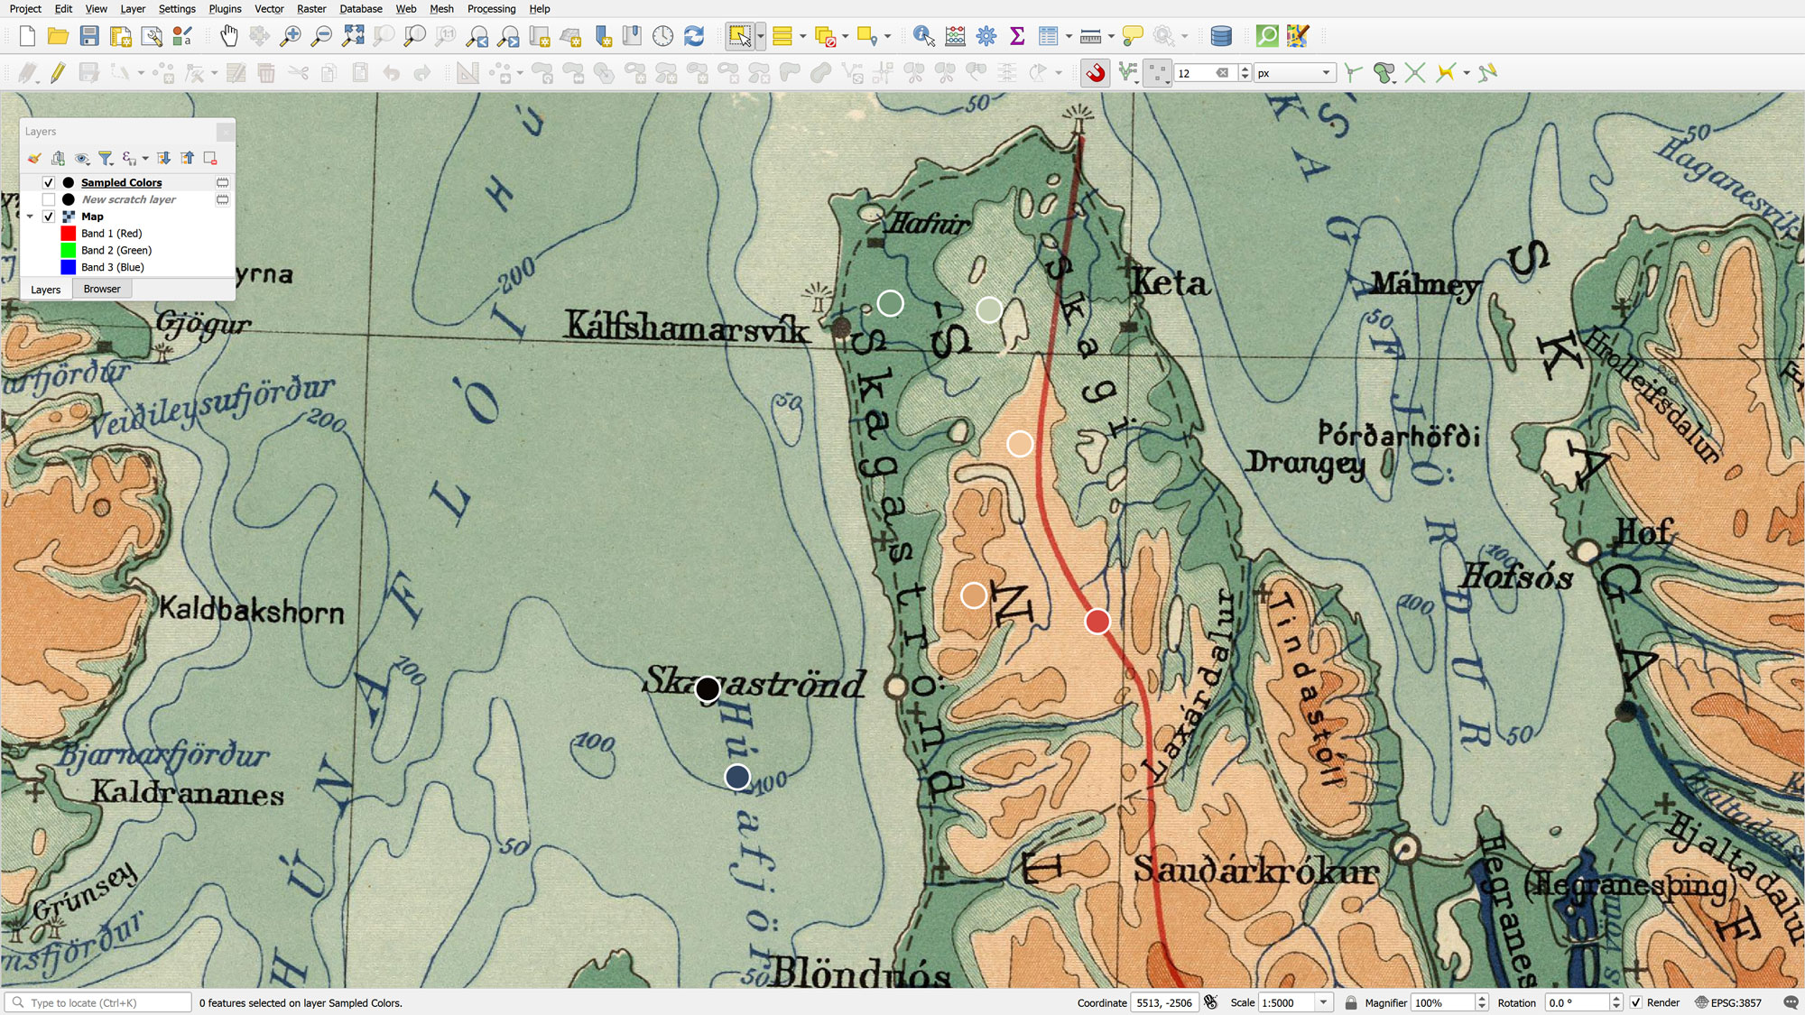This screenshot has width=1805, height=1015.
Task: Click Collapse All in the Layers panel
Action: coord(187,159)
